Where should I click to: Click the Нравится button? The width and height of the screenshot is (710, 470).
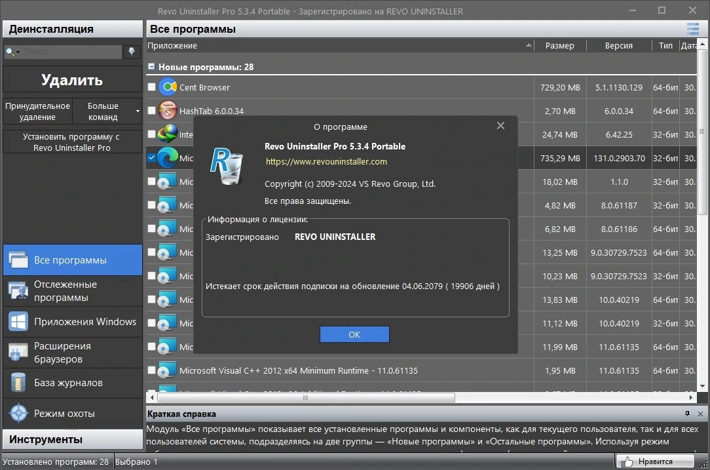point(655,461)
